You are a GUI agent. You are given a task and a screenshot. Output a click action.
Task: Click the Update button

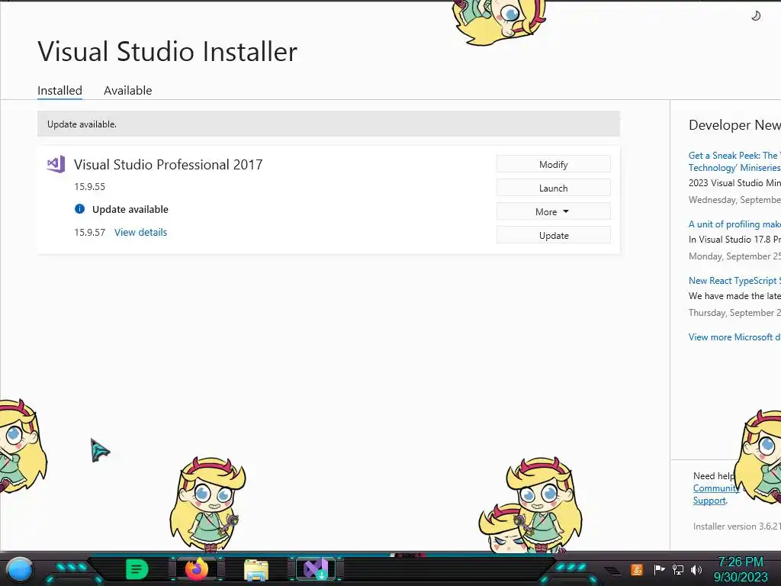click(554, 235)
